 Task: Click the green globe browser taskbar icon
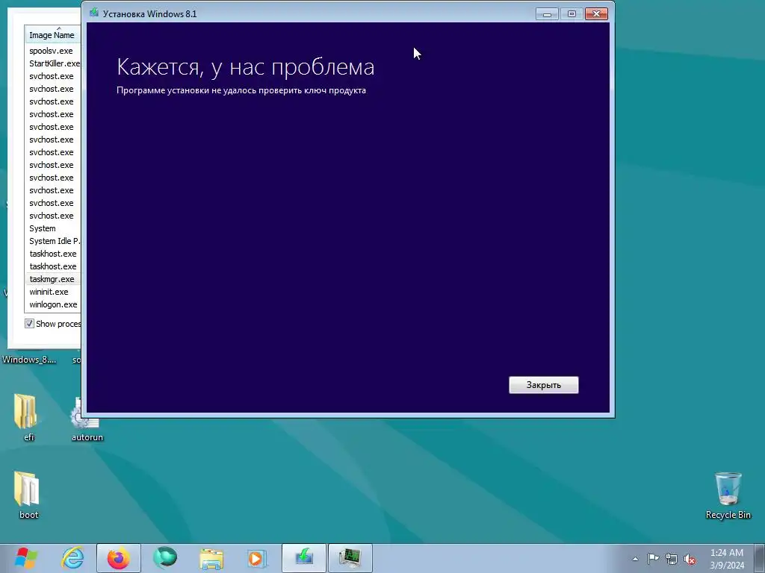[165, 558]
